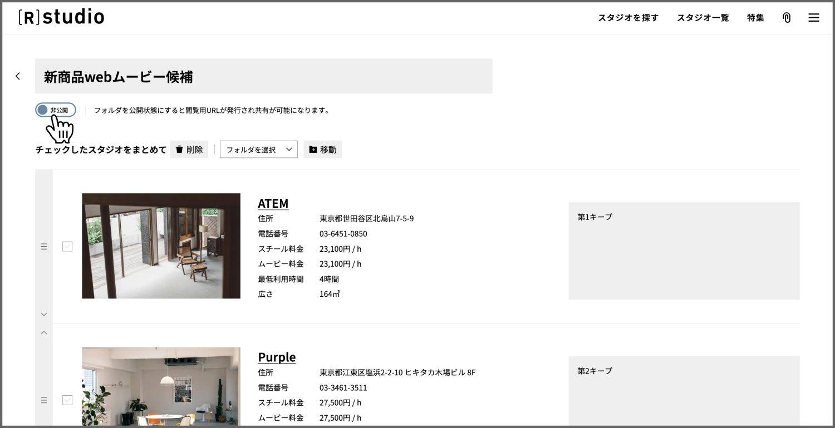This screenshot has width=835, height=428.
Task: Open the hamburger menu
Action: (813, 18)
